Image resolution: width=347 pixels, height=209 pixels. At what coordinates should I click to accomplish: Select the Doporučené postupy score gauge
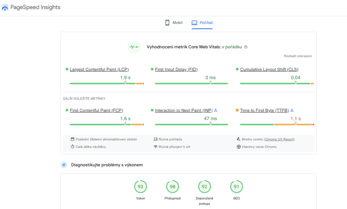coord(205,186)
